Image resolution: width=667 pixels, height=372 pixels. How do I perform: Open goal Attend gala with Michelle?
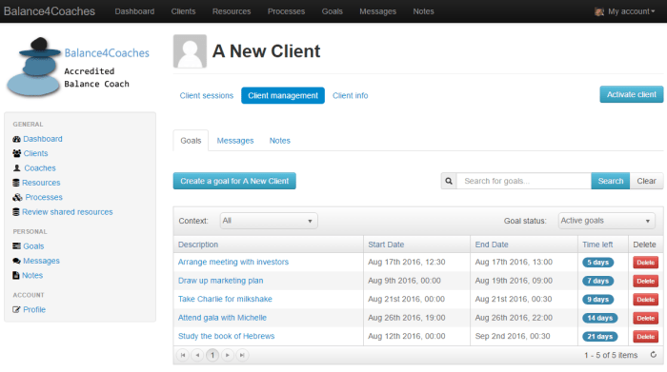[222, 318]
